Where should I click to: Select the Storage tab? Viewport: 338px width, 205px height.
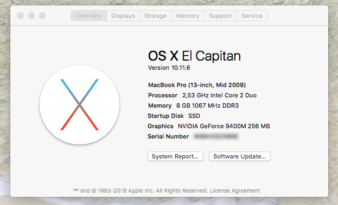coord(155,16)
